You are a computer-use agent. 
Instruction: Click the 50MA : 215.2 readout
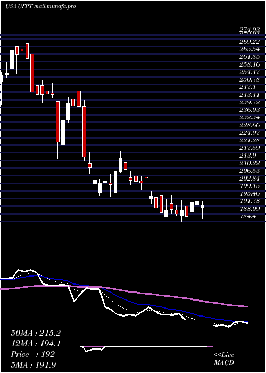[36, 333]
